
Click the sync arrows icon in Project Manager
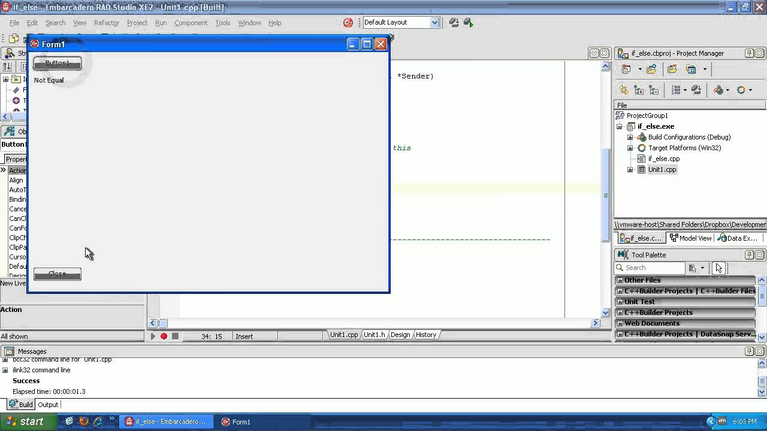click(624, 90)
